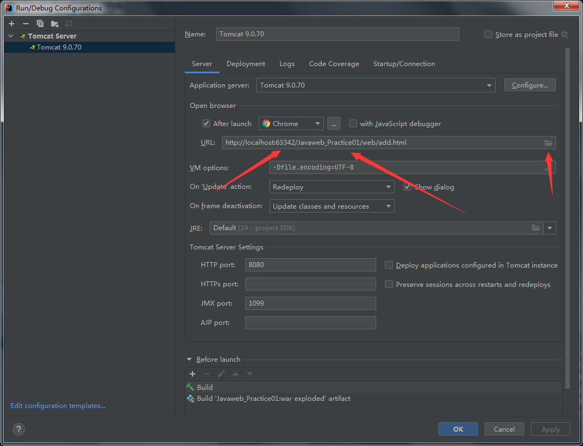This screenshot has height=446, width=583.
Task: Select Tomcat 9.0.70 configuration in tree
Action: point(89,47)
